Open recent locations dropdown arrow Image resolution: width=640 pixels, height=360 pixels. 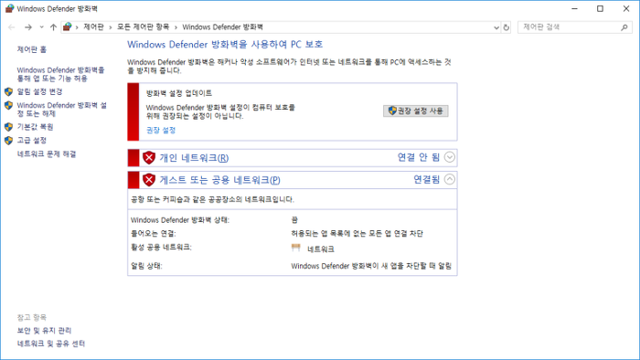(x=42, y=27)
